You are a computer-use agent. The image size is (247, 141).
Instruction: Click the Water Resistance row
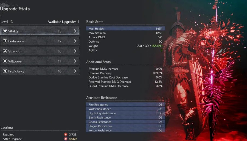pyautogui.click(x=125, y=109)
